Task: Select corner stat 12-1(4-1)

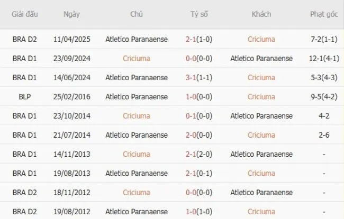Action: [324, 58]
